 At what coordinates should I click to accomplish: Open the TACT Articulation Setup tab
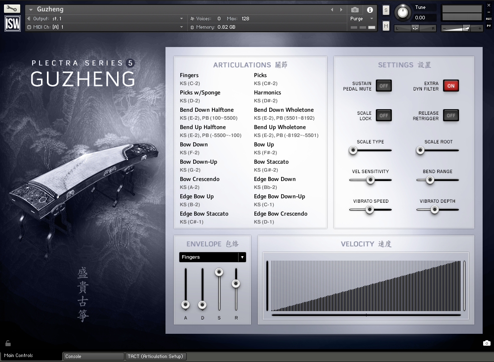tap(156, 356)
